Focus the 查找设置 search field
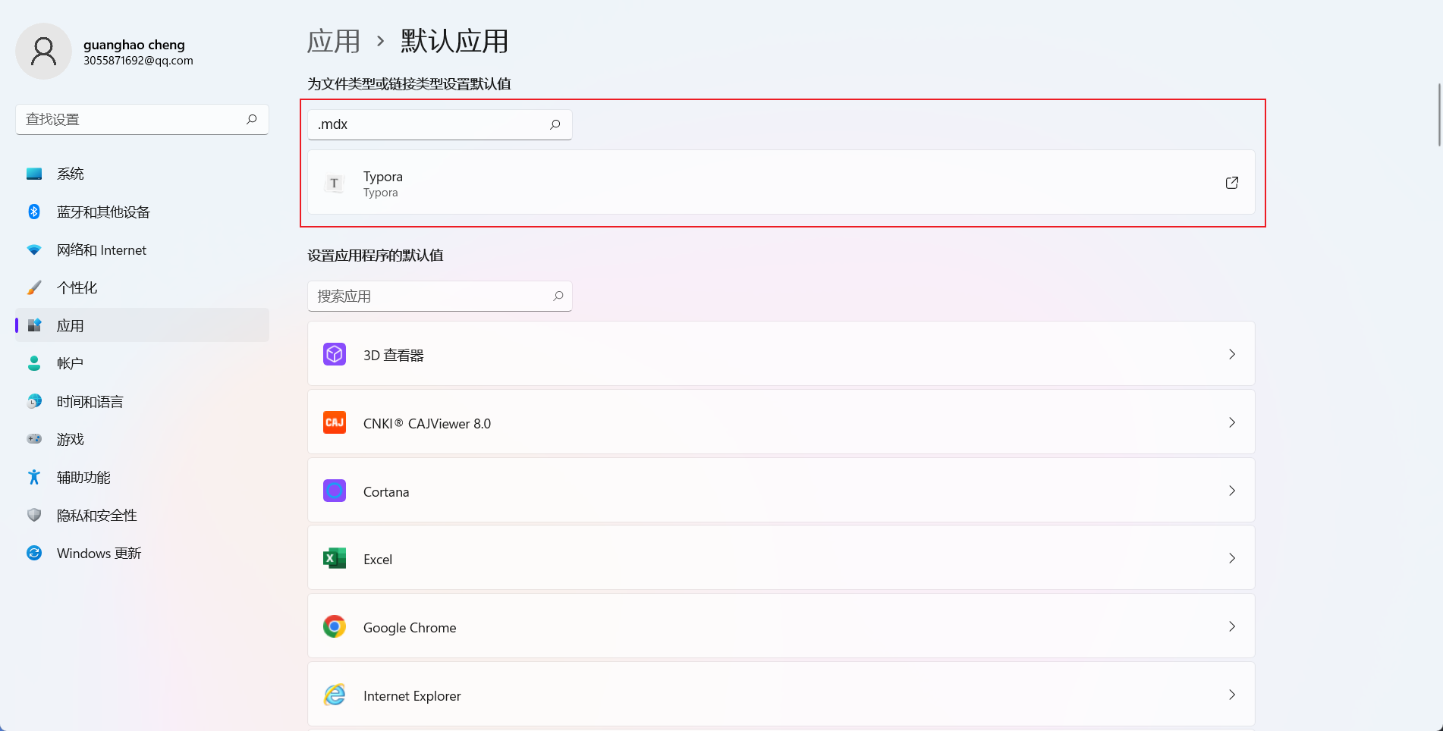Image resolution: width=1443 pixels, height=731 pixels. point(142,119)
